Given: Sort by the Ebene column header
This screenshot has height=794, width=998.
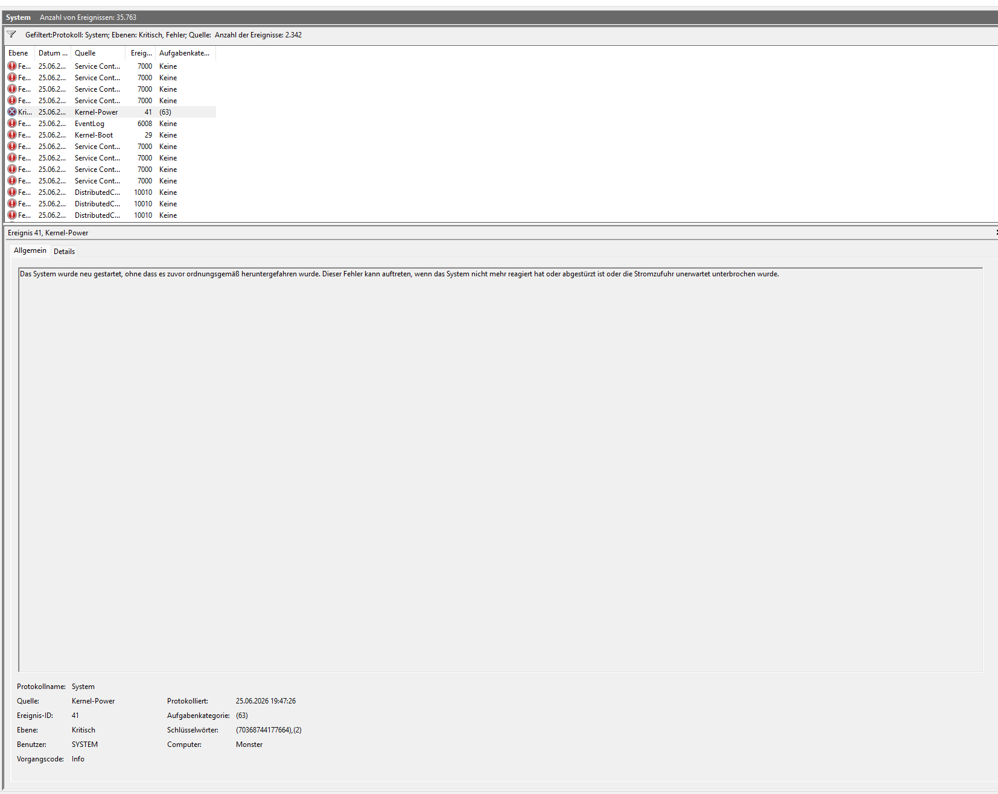Looking at the screenshot, I should click(19, 53).
